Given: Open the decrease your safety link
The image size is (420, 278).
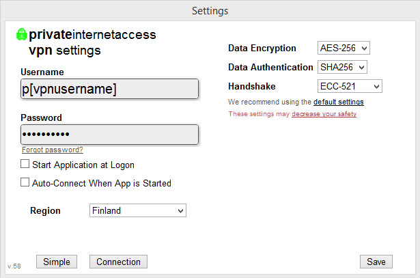Looking at the screenshot, I should click(324, 114).
